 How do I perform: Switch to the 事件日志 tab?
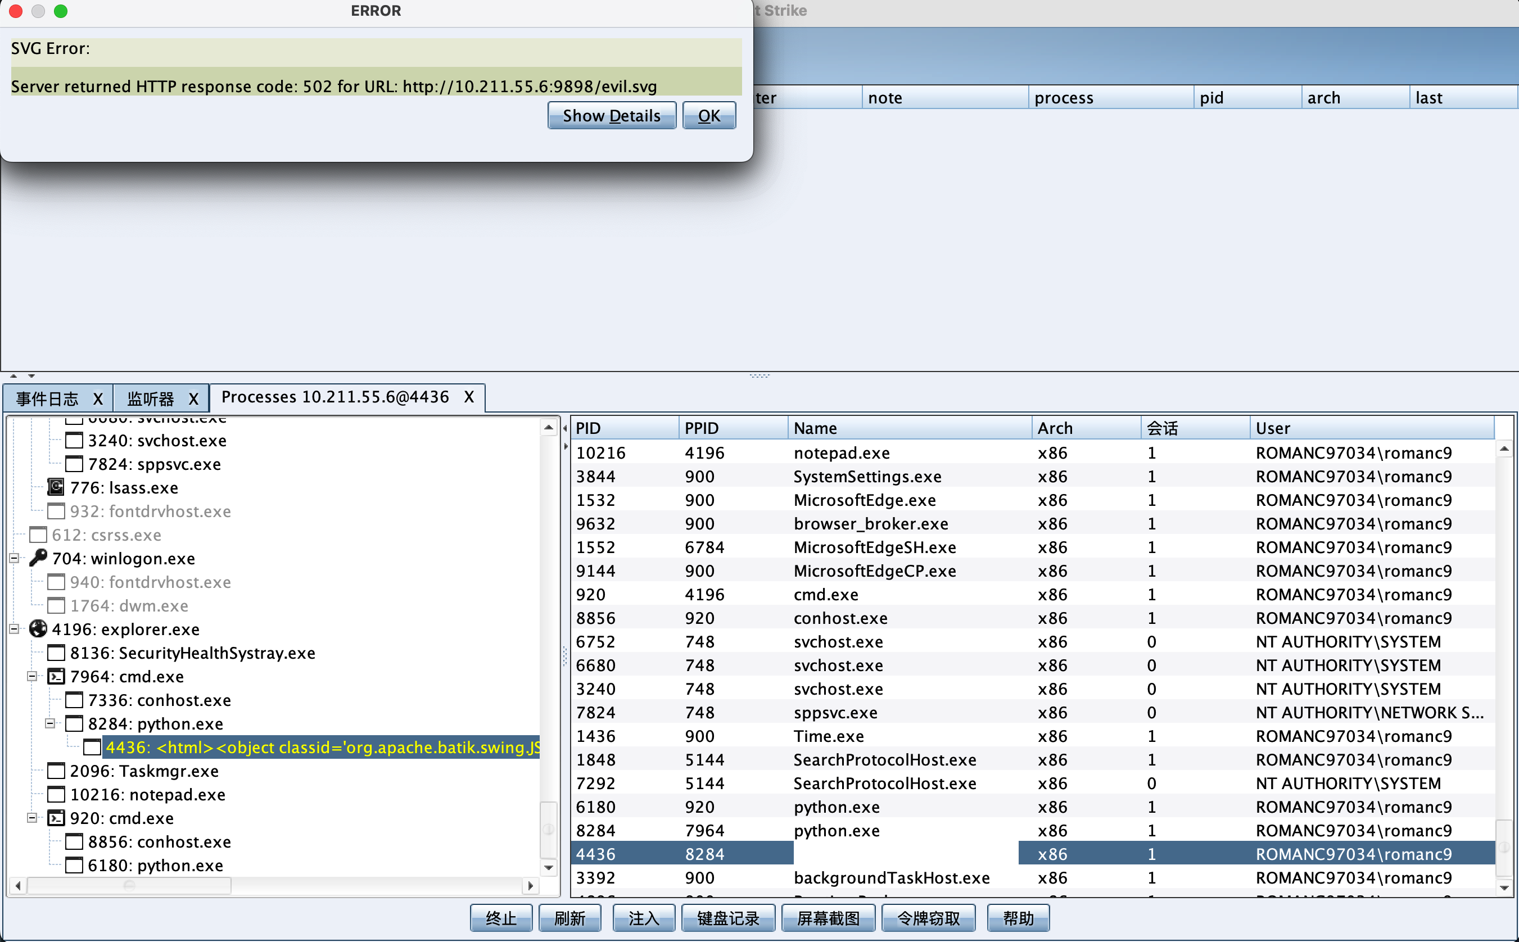click(47, 398)
